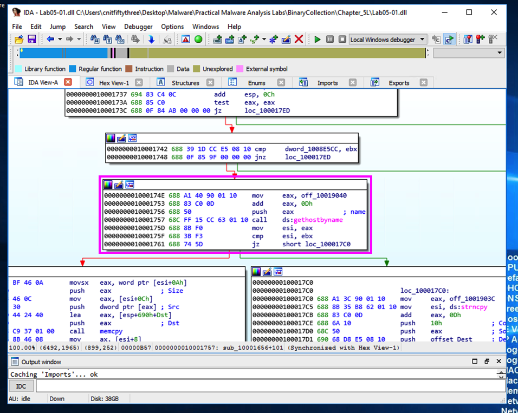Open the Debugger menu

[x=138, y=27]
